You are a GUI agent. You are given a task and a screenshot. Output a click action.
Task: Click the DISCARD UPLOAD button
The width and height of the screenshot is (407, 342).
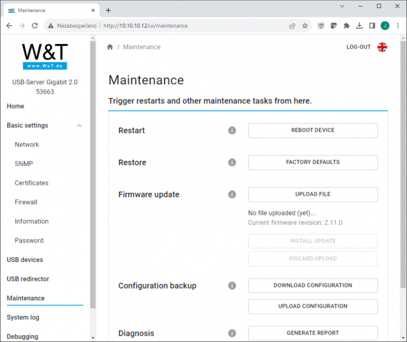[313, 259]
